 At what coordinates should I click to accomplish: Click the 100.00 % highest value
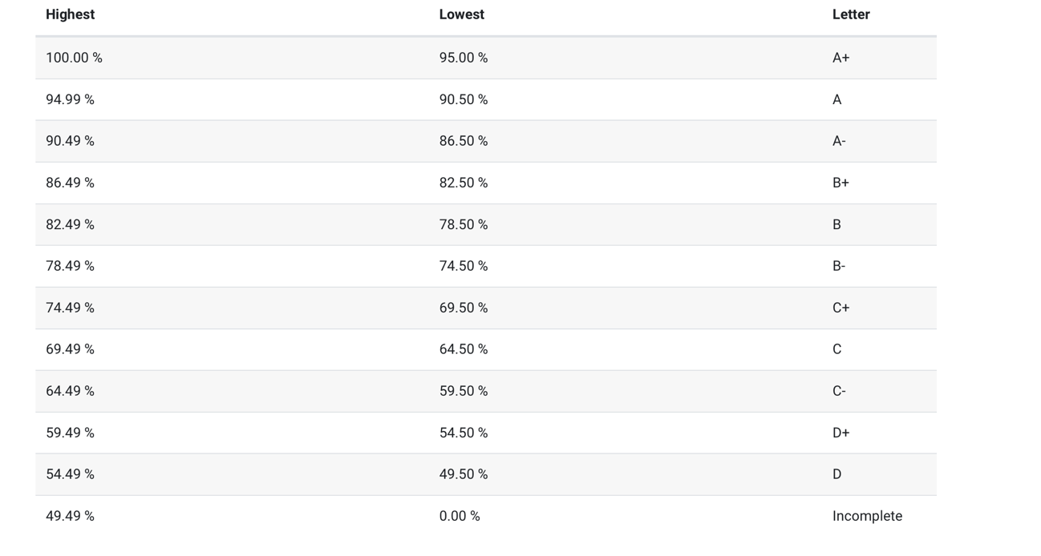74,58
